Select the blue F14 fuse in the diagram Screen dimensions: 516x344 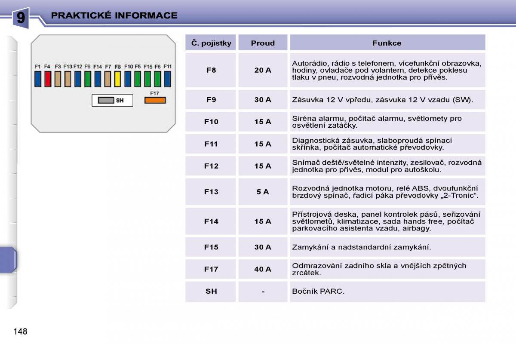98,79
